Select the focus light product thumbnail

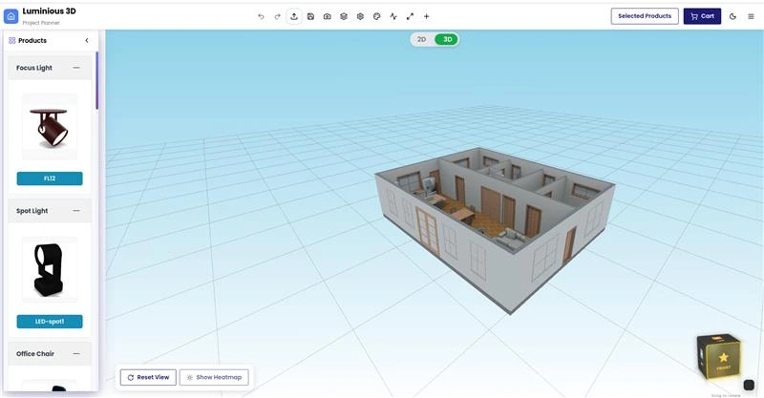click(50, 127)
